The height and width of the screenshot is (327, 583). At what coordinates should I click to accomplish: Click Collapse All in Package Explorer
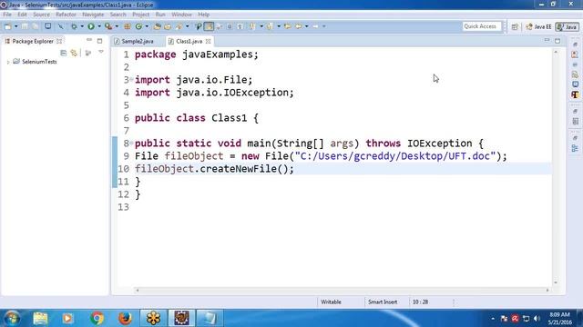pos(63,53)
